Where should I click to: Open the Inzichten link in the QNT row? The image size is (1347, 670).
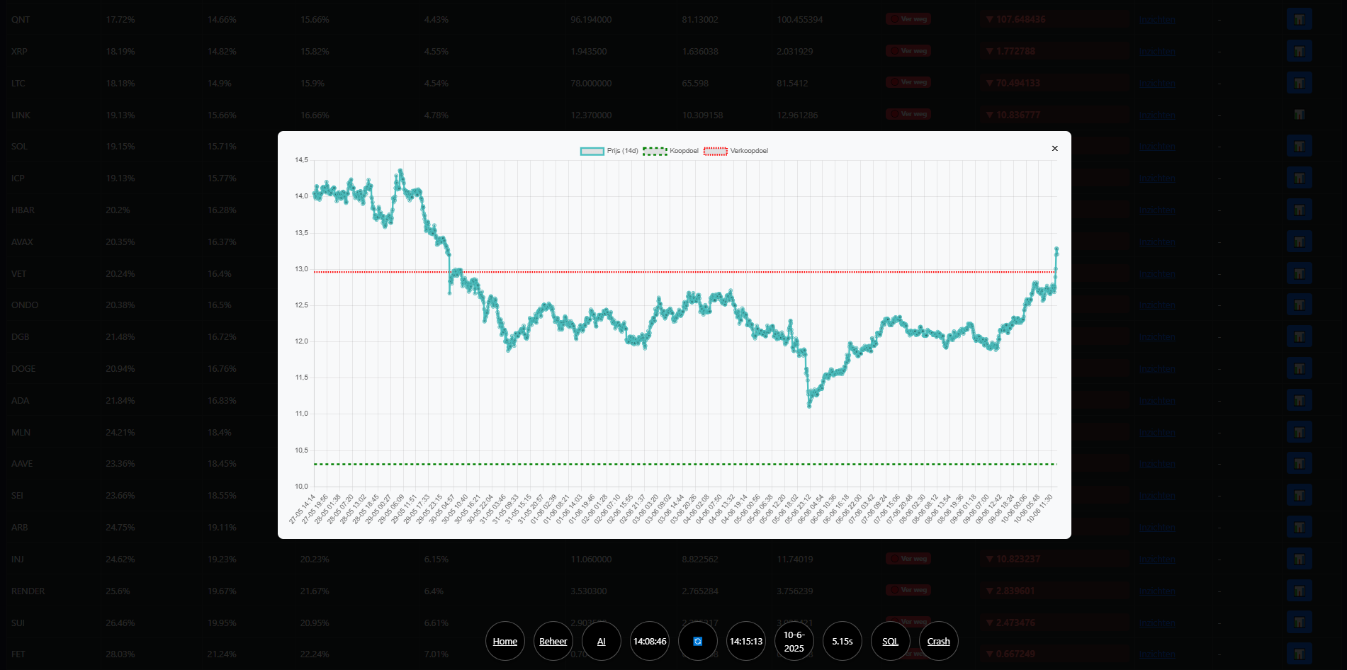1156,20
